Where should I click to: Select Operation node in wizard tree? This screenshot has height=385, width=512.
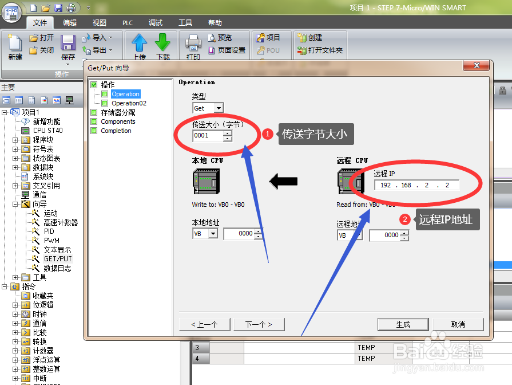click(125, 94)
